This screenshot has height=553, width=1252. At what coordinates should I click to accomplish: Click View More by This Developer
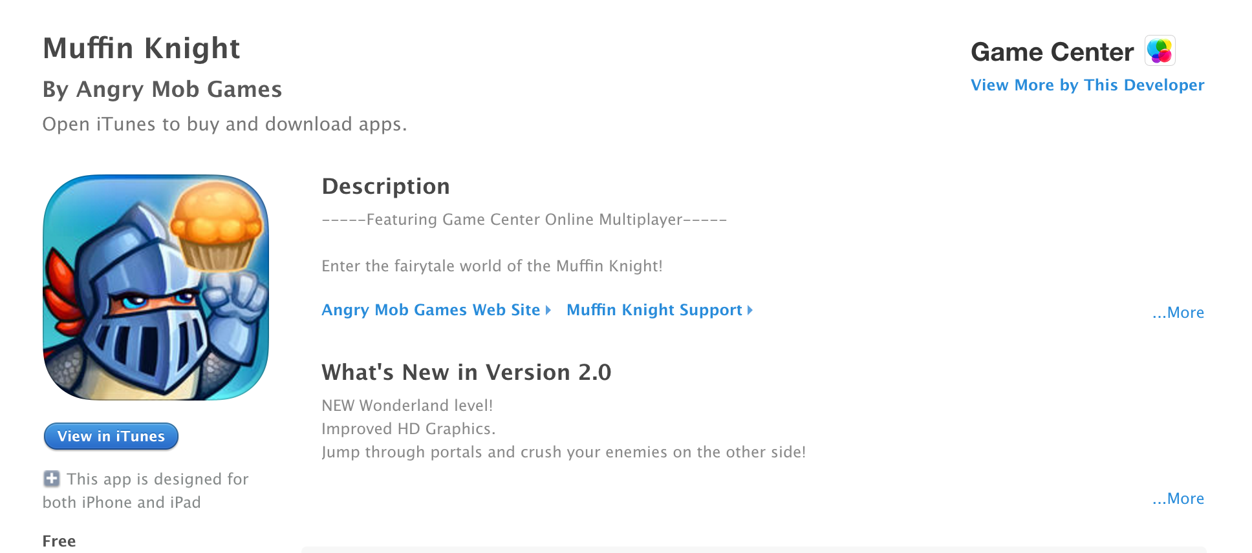pyautogui.click(x=1087, y=85)
